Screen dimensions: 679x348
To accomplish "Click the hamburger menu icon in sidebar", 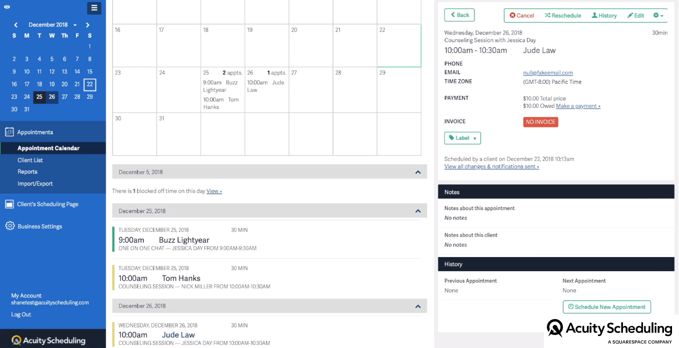I will point(94,8).
